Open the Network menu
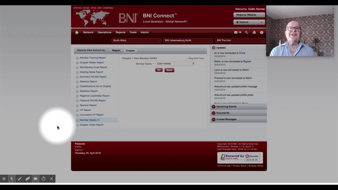This screenshot has width=338, height=190. point(88,32)
